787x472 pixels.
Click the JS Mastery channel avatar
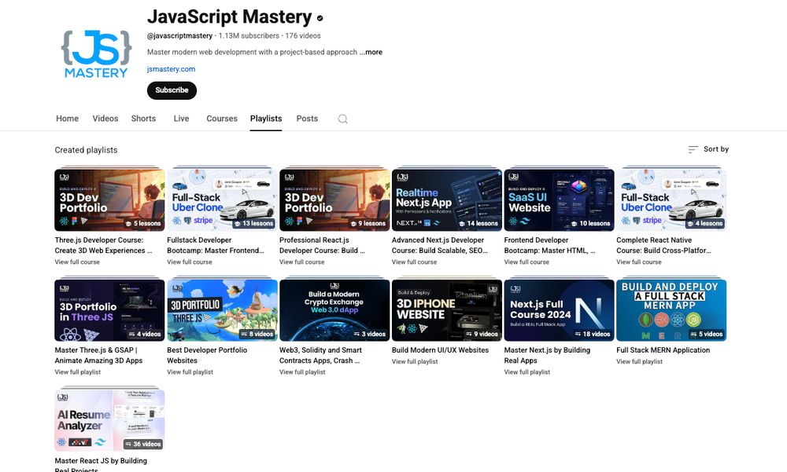[x=96, y=54]
